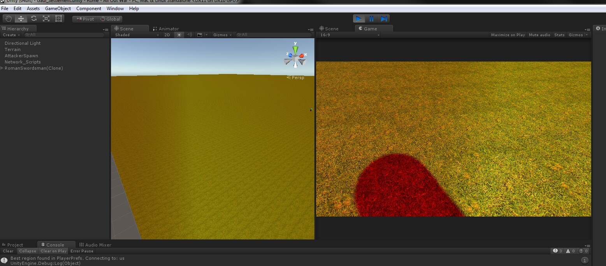Viewport: 606px width, 266px height.
Task: Click Create in the Hierarchy panel
Action: point(9,35)
